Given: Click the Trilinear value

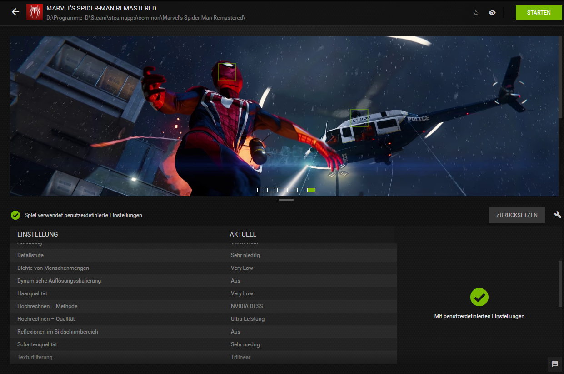Looking at the screenshot, I should click(x=240, y=357).
